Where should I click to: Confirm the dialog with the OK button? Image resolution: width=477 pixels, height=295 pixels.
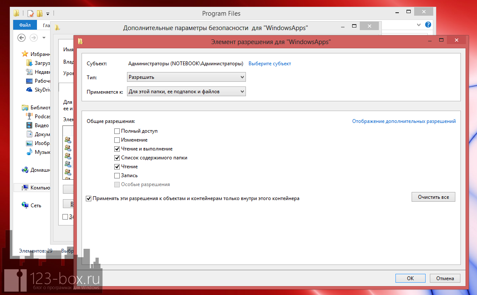[410, 278]
